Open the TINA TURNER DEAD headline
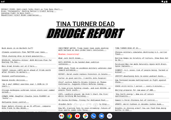Screen dimensions: 171x120 coord(85,24)
